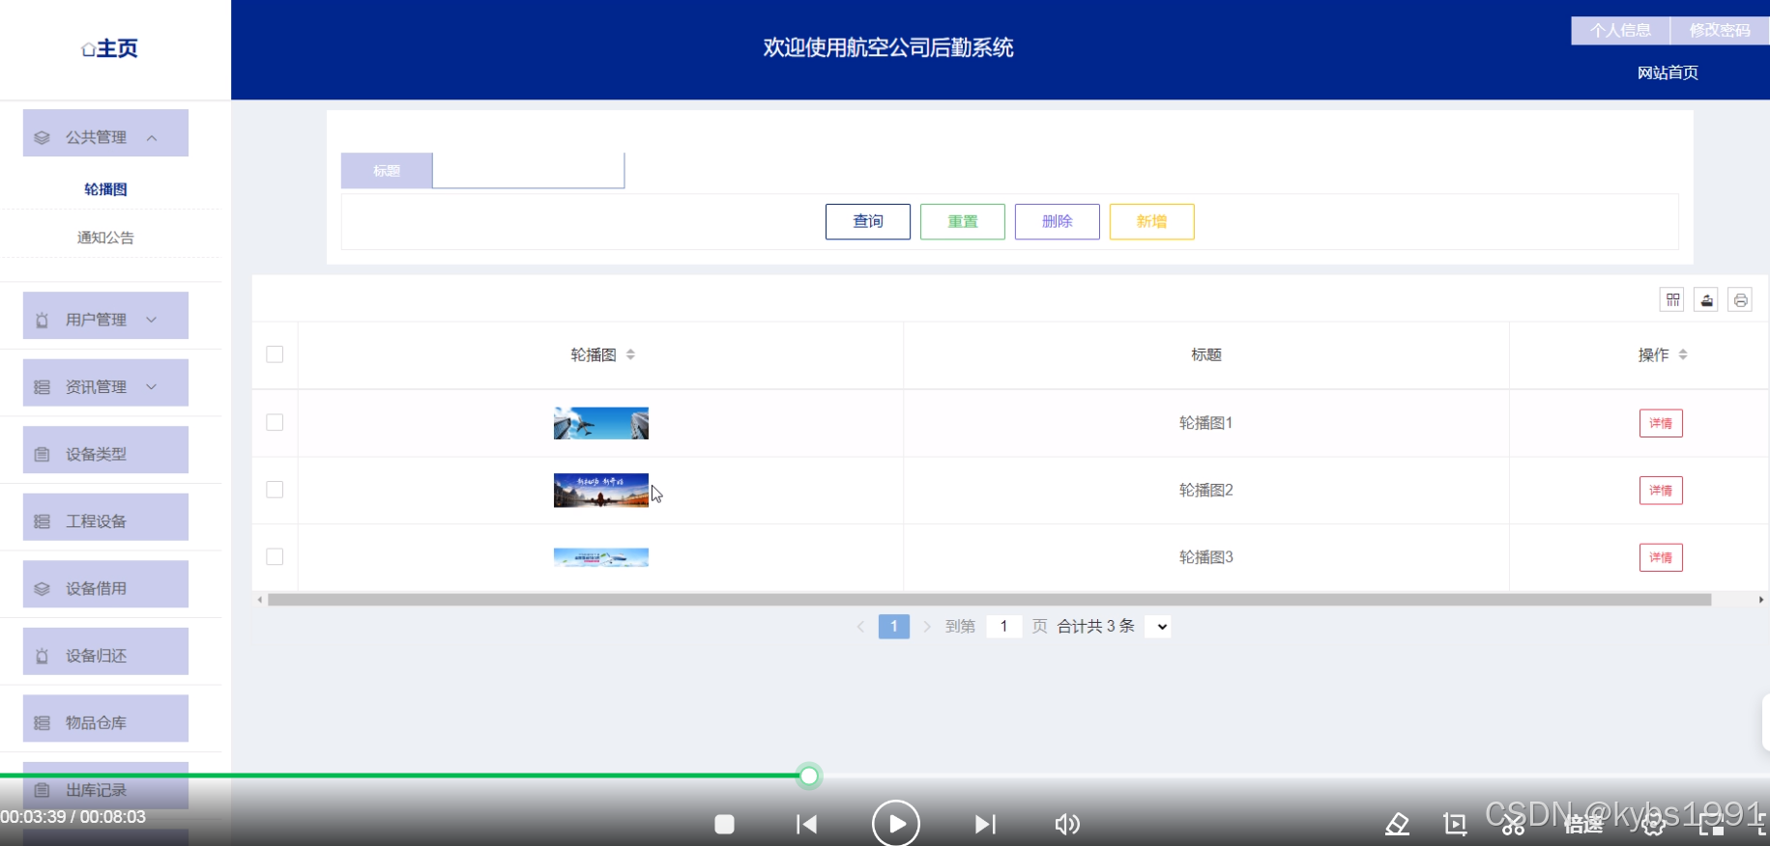This screenshot has height=846, width=1770.
Task: View 详情 for 轮播图2
Action: [1661, 491]
